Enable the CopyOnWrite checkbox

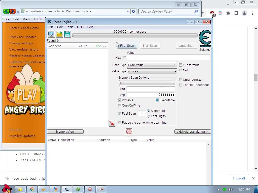click(x=120, y=105)
